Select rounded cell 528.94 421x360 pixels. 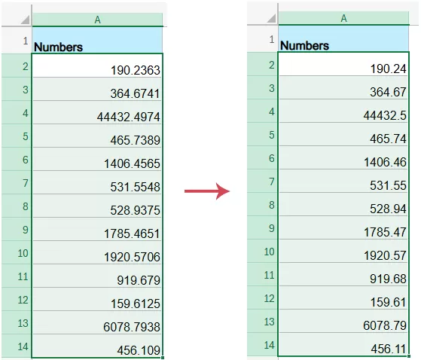tap(343, 204)
